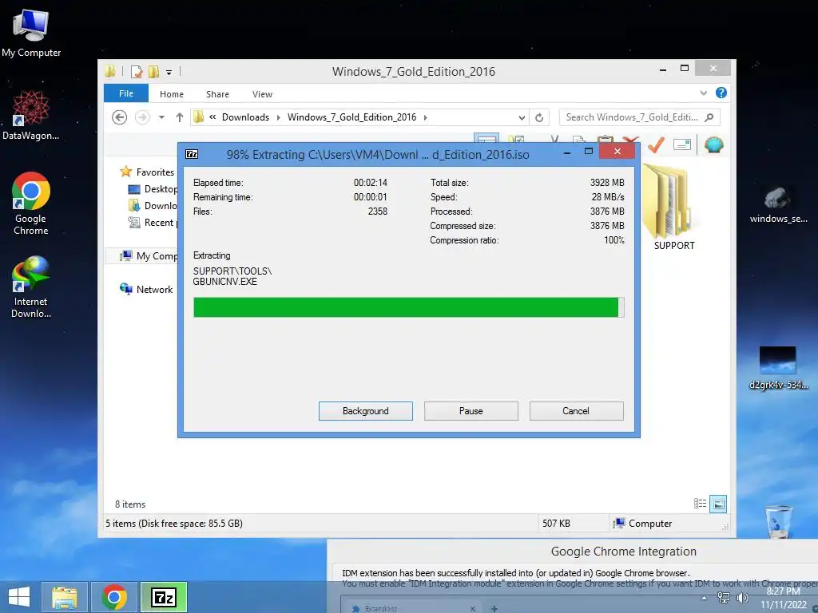This screenshot has height=613, width=818.
Task: Open the Recycle Bin on desktop
Action: pyautogui.click(x=778, y=521)
